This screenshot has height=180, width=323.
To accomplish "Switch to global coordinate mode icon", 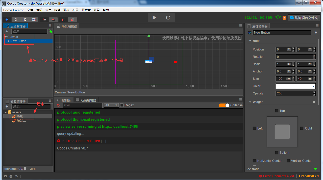I will 73,19.
